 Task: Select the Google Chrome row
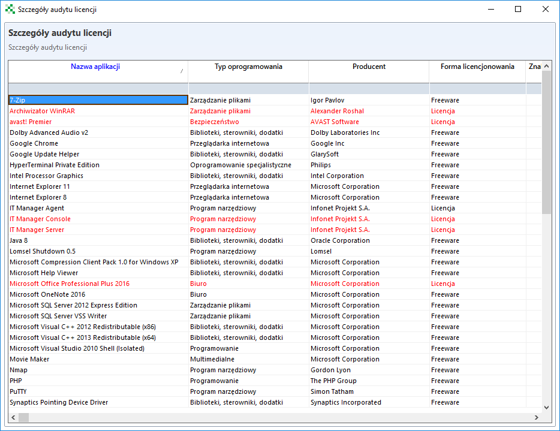(x=275, y=143)
